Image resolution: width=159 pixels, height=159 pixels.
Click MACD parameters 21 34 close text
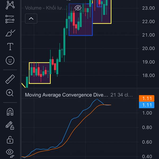[122, 95]
